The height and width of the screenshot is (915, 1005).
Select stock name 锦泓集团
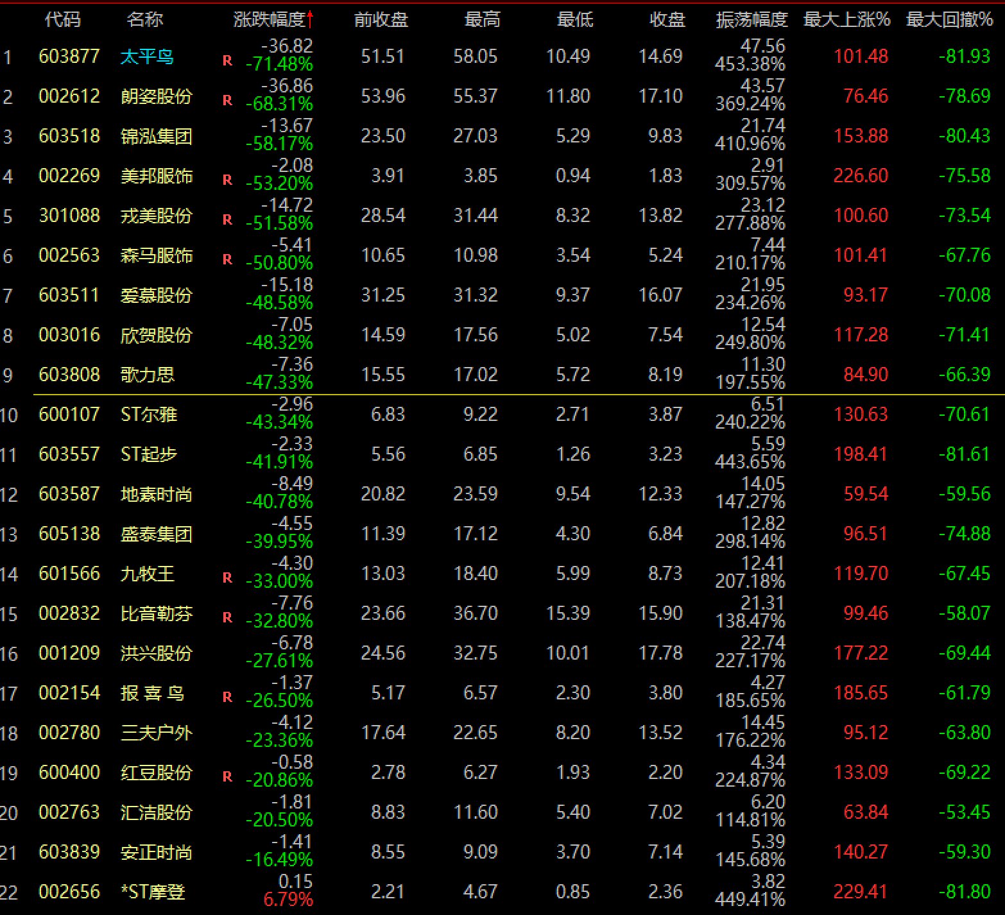157,136
